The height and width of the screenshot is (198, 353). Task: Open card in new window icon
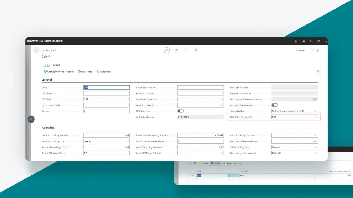coord(312,50)
